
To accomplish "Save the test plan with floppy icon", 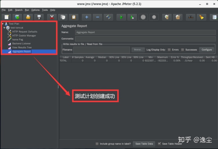I will coord(39,17).
